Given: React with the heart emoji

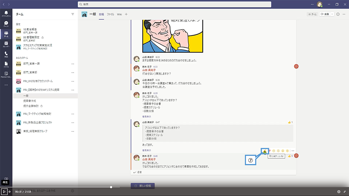Looking at the screenshot, I should [269, 151].
